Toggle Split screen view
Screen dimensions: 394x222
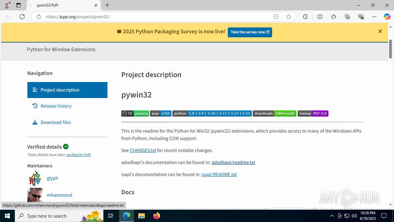320,17
